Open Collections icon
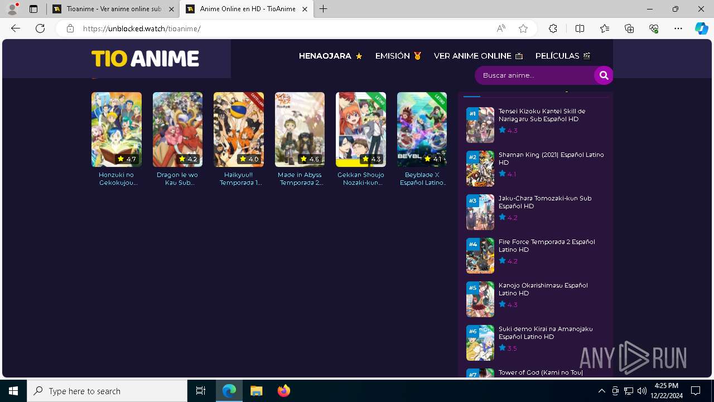The width and height of the screenshot is (714, 402). coord(629,28)
